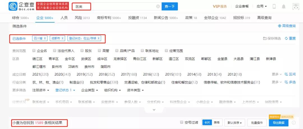The height and width of the screenshot is (129, 303).
Task: Enable the 空号过滤 checkbox
Action: tap(182, 122)
